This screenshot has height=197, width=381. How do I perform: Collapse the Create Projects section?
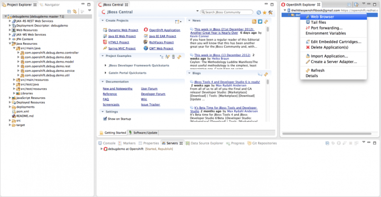coord(102,20)
